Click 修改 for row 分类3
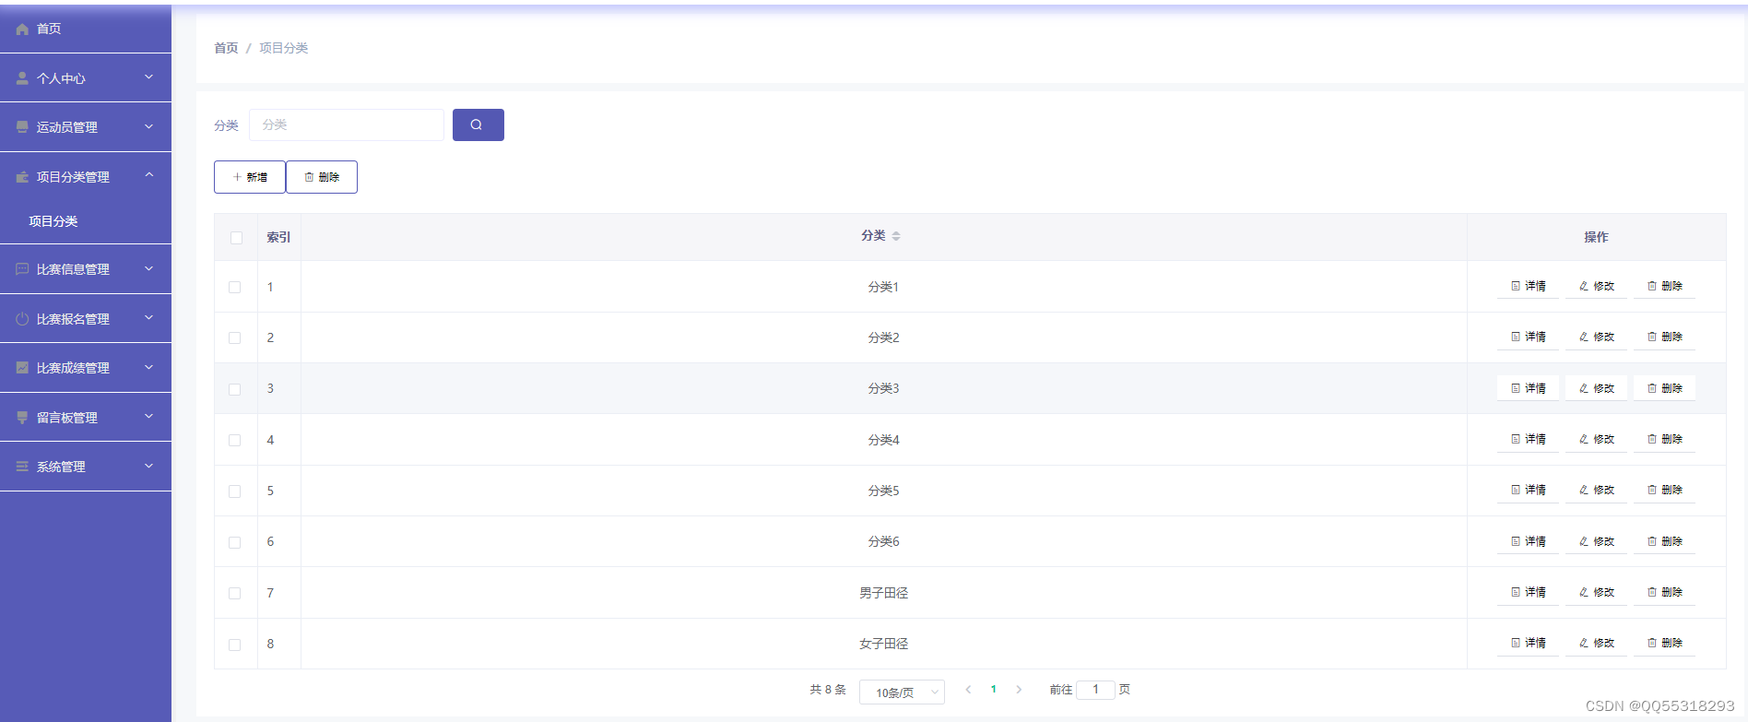 point(1596,388)
